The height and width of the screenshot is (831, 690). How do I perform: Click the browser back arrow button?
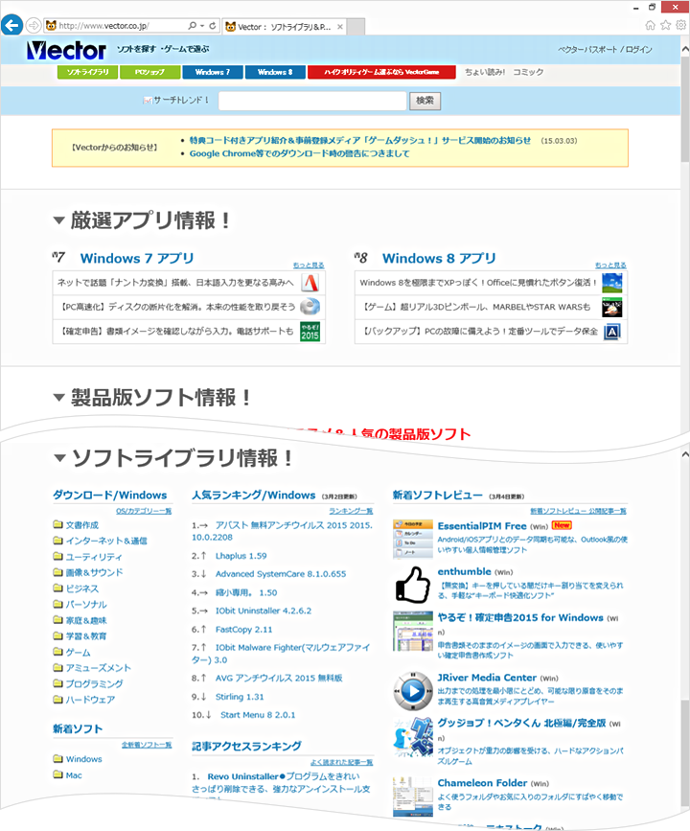click(11, 25)
